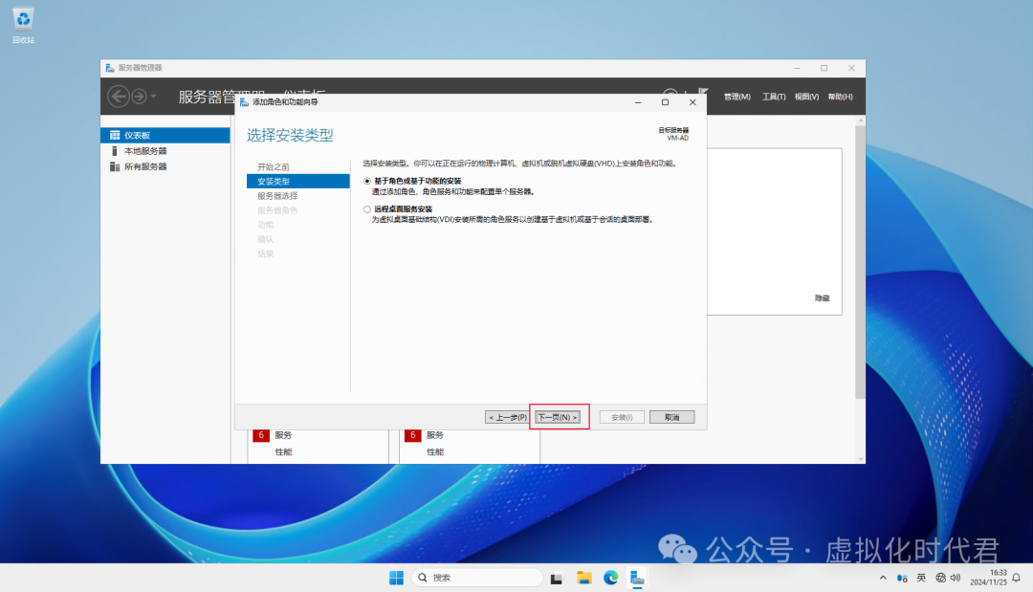This screenshot has height=592, width=1033.
Task: Click the 选择安装类型 heading
Action: pos(290,135)
